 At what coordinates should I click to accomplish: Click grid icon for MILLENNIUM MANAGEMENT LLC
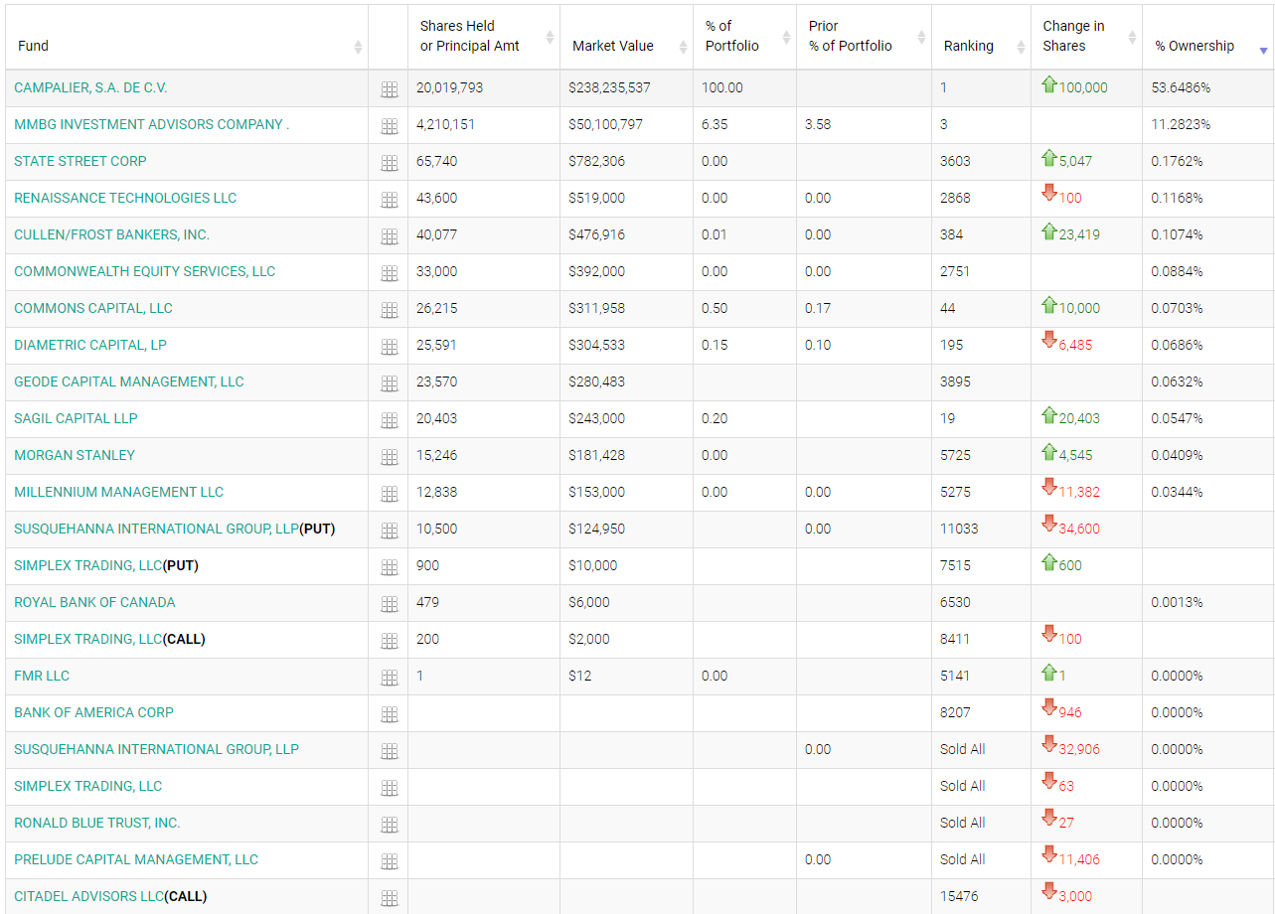[x=390, y=494]
